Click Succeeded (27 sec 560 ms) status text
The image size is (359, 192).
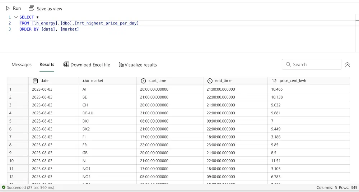[31, 187]
